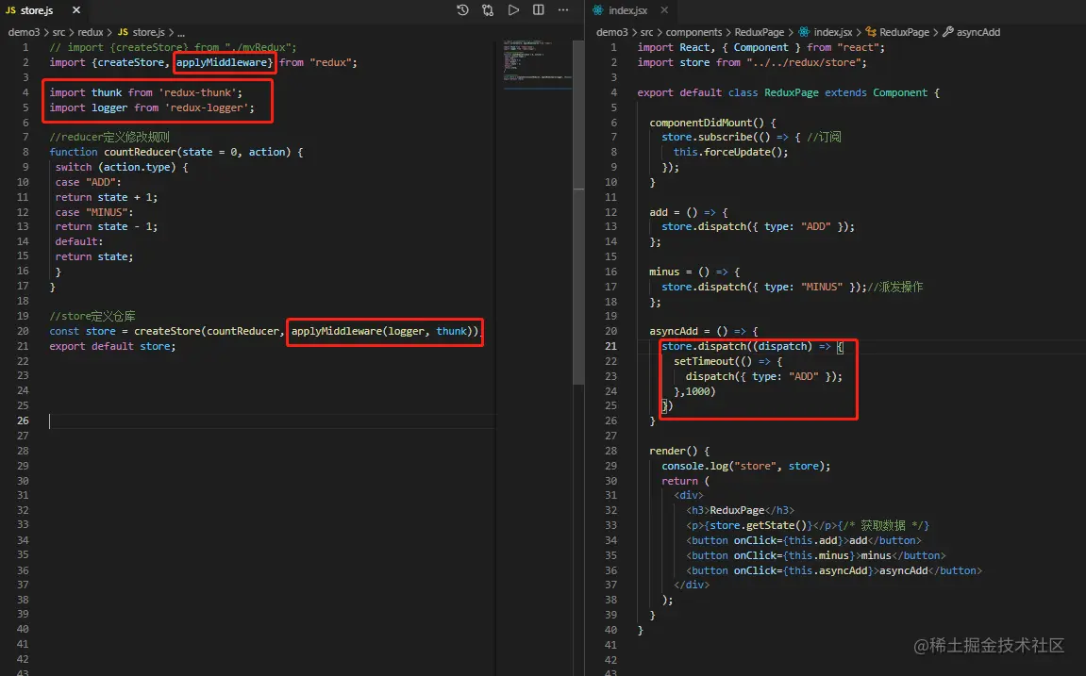Click 'store.getState()' on line 33
This screenshot has width=1086, height=676.
point(758,525)
